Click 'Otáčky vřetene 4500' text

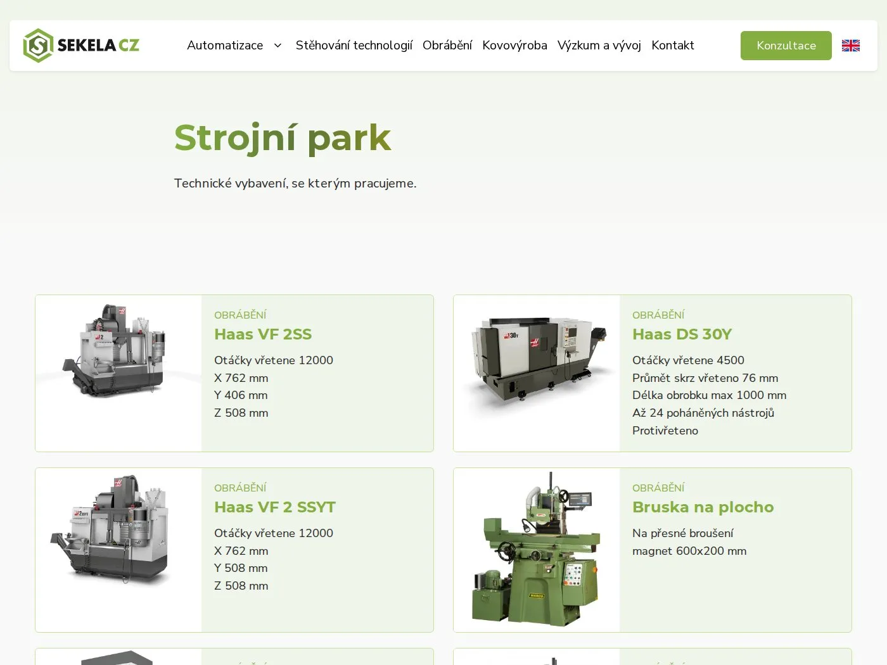point(688,360)
